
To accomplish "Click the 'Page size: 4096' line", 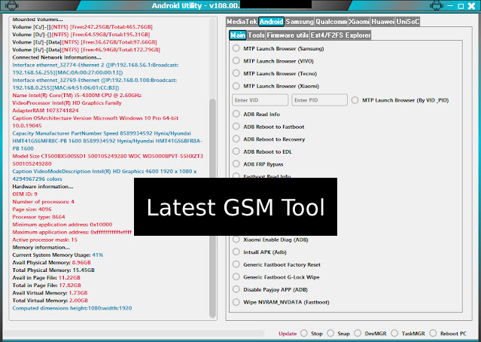I will coord(32,209).
